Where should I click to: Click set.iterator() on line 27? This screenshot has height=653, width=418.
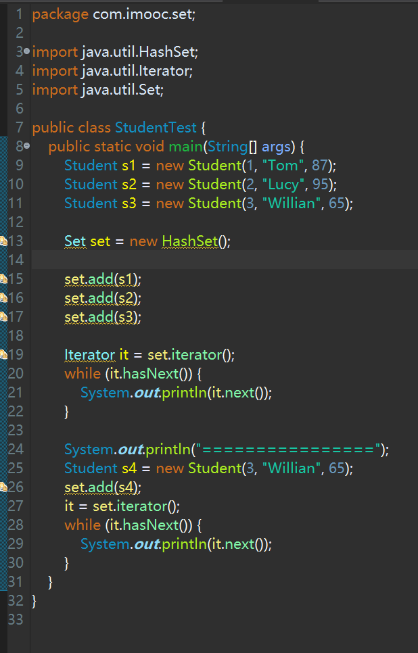point(136,506)
